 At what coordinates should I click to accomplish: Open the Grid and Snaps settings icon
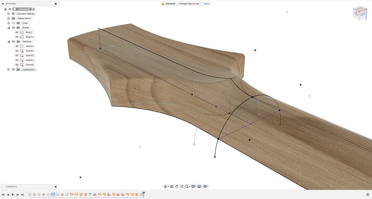point(199,187)
